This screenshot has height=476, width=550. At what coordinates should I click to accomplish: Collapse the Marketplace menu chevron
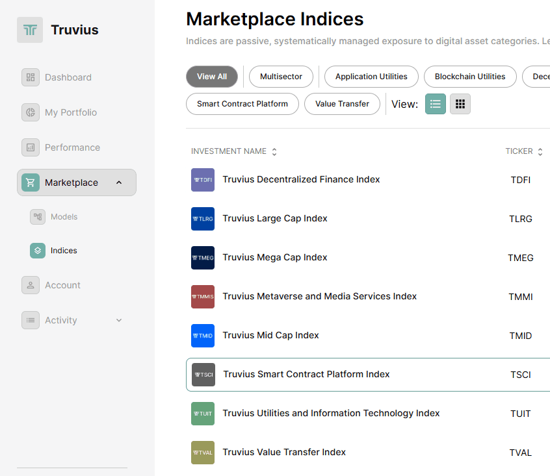click(119, 182)
